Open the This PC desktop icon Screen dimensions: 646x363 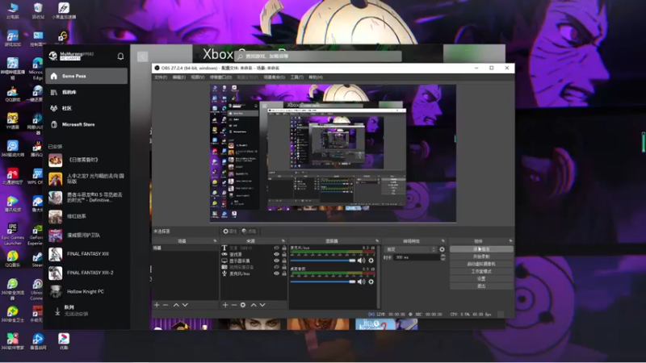coord(12,10)
